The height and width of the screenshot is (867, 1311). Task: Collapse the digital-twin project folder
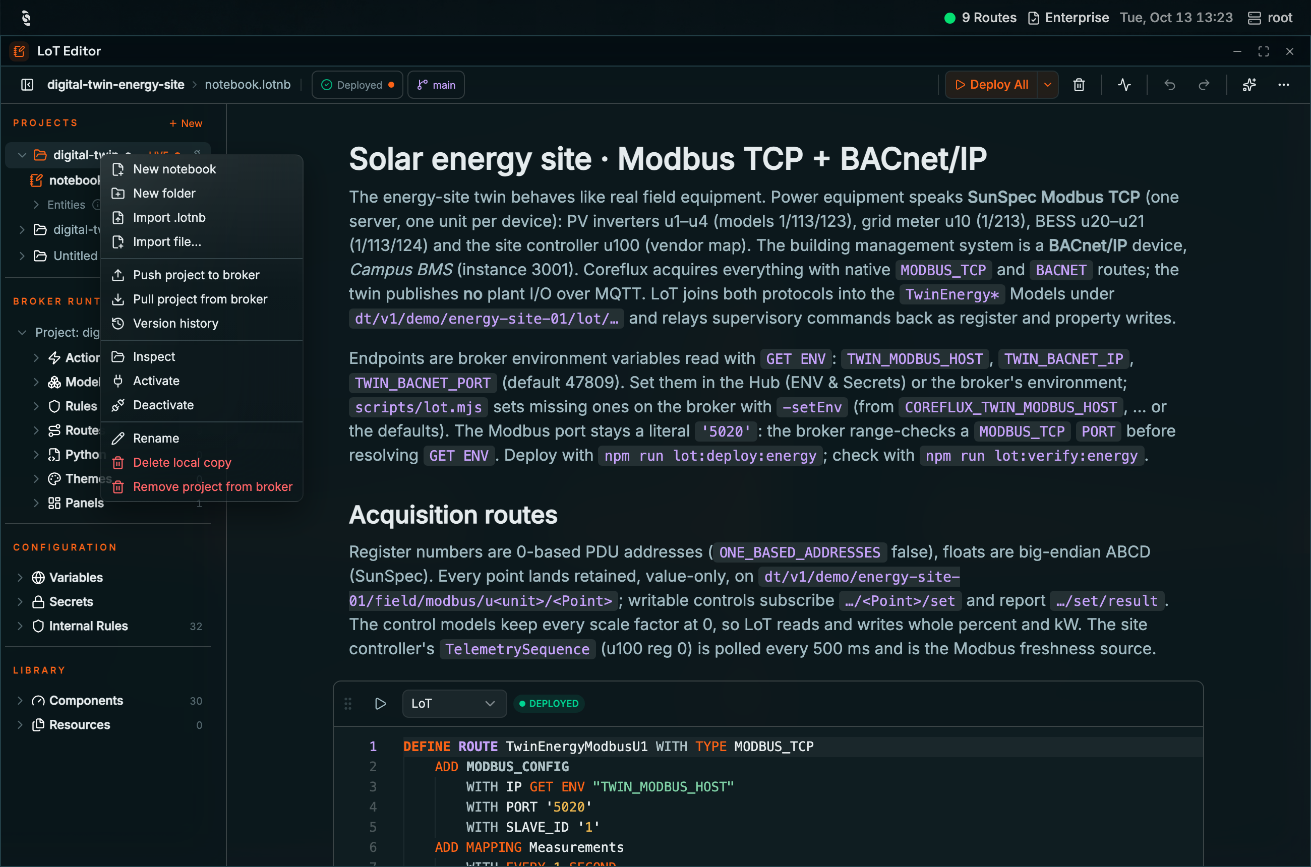click(22, 155)
